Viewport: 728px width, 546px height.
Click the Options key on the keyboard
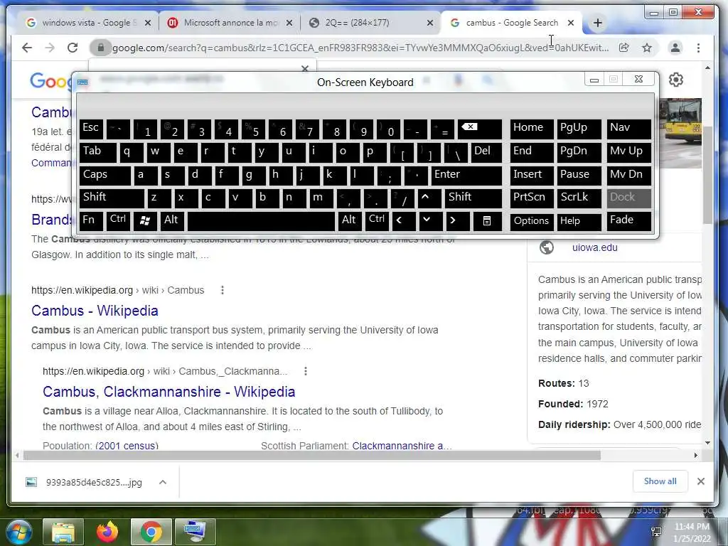(x=532, y=221)
